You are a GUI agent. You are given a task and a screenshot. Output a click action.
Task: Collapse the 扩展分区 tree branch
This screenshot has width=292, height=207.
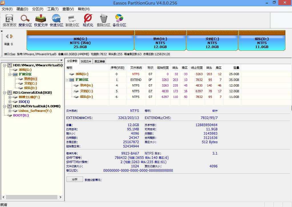pos(9,74)
